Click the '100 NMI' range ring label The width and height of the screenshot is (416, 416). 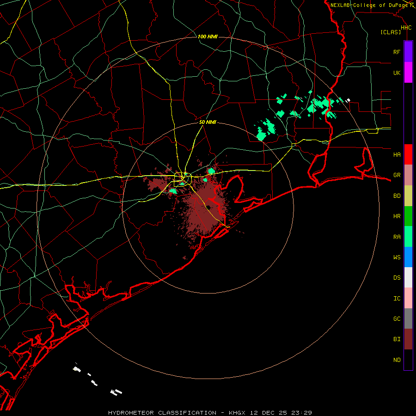208,37
